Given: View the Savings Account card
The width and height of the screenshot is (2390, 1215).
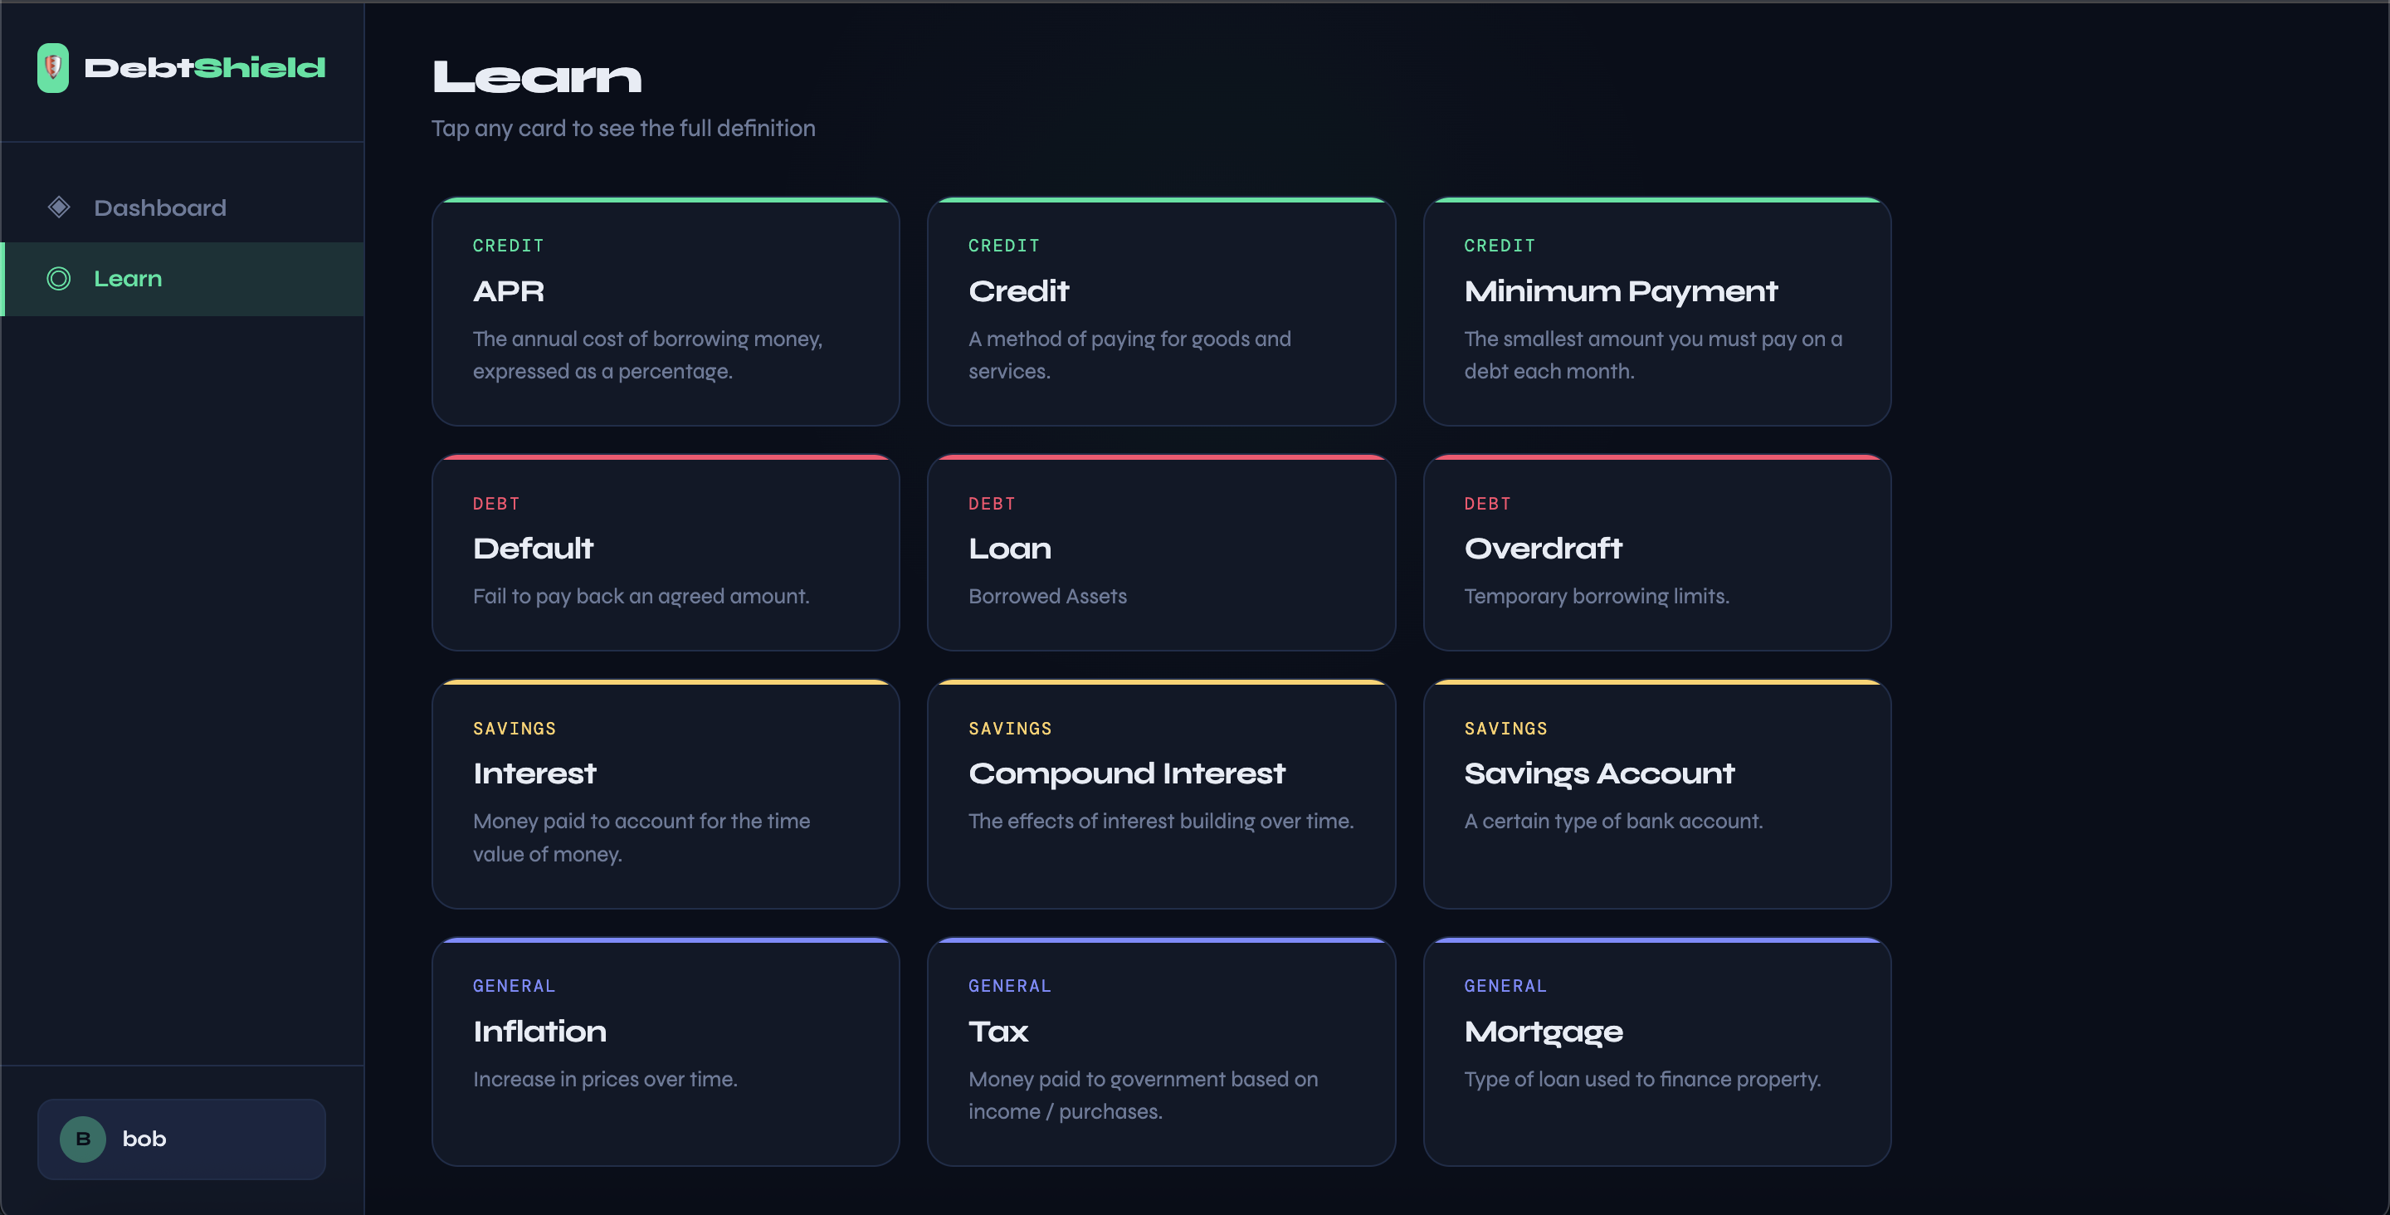Looking at the screenshot, I should (1656, 794).
